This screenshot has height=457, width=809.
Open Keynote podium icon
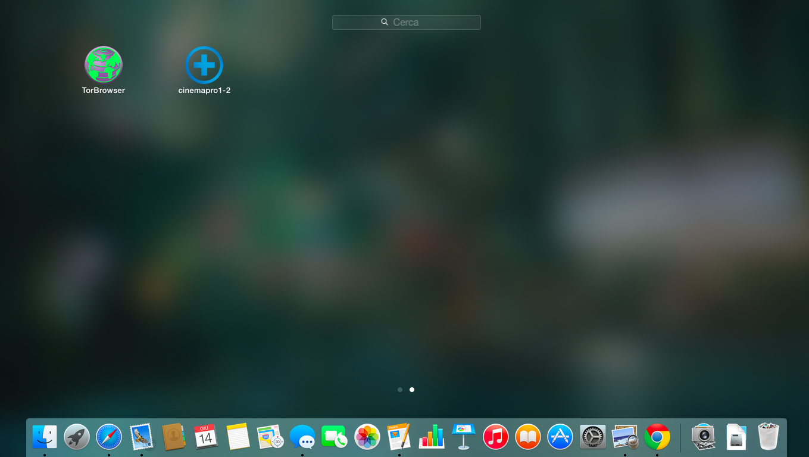point(464,437)
